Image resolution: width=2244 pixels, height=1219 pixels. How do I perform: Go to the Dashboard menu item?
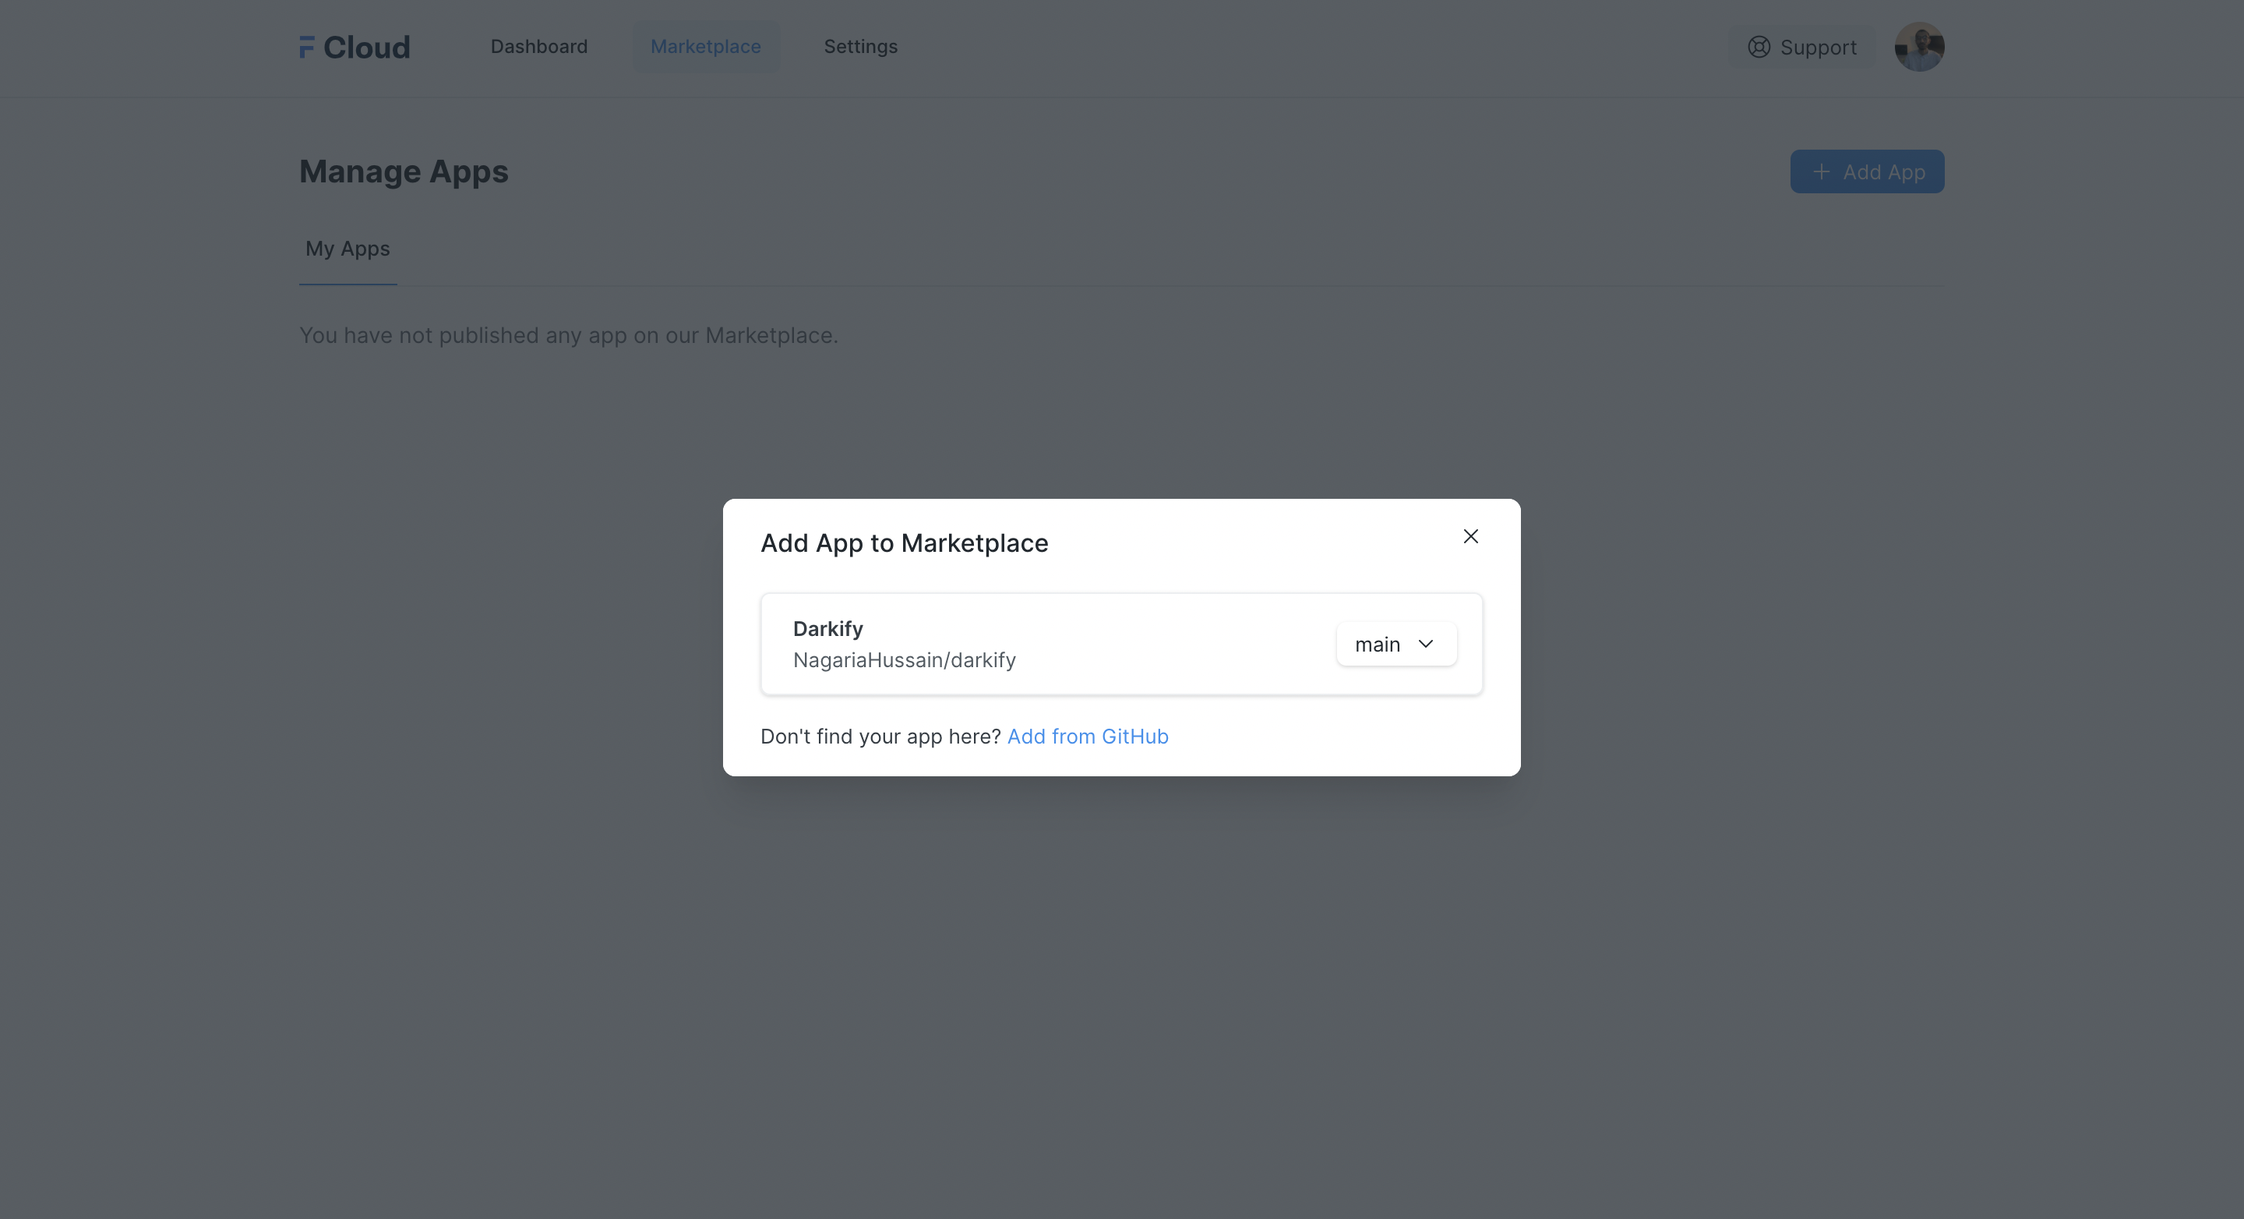(538, 47)
